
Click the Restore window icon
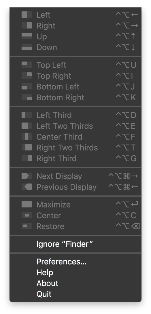point(26,226)
